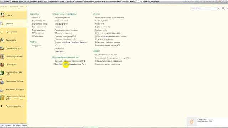Open the Руководителю section chart icon
This screenshot has height=128, width=228.
1,32
